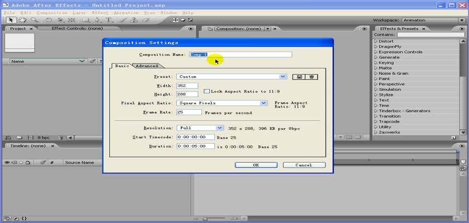Close the Effects & Presets tab
Screen dimensions: 469x223
pos(424,28)
